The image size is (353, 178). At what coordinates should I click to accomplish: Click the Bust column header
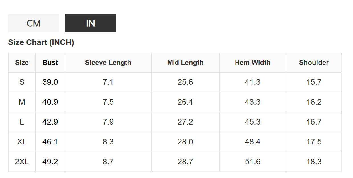pos(50,63)
